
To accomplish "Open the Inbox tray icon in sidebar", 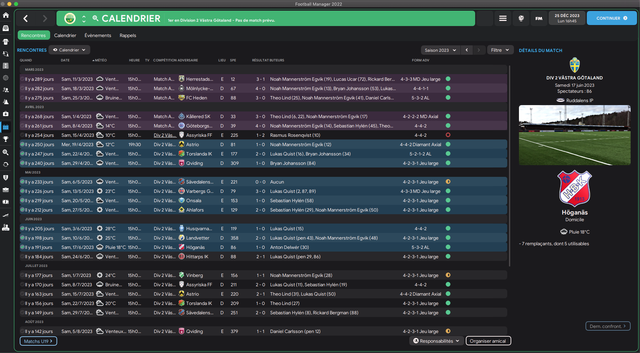I will click(6, 28).
